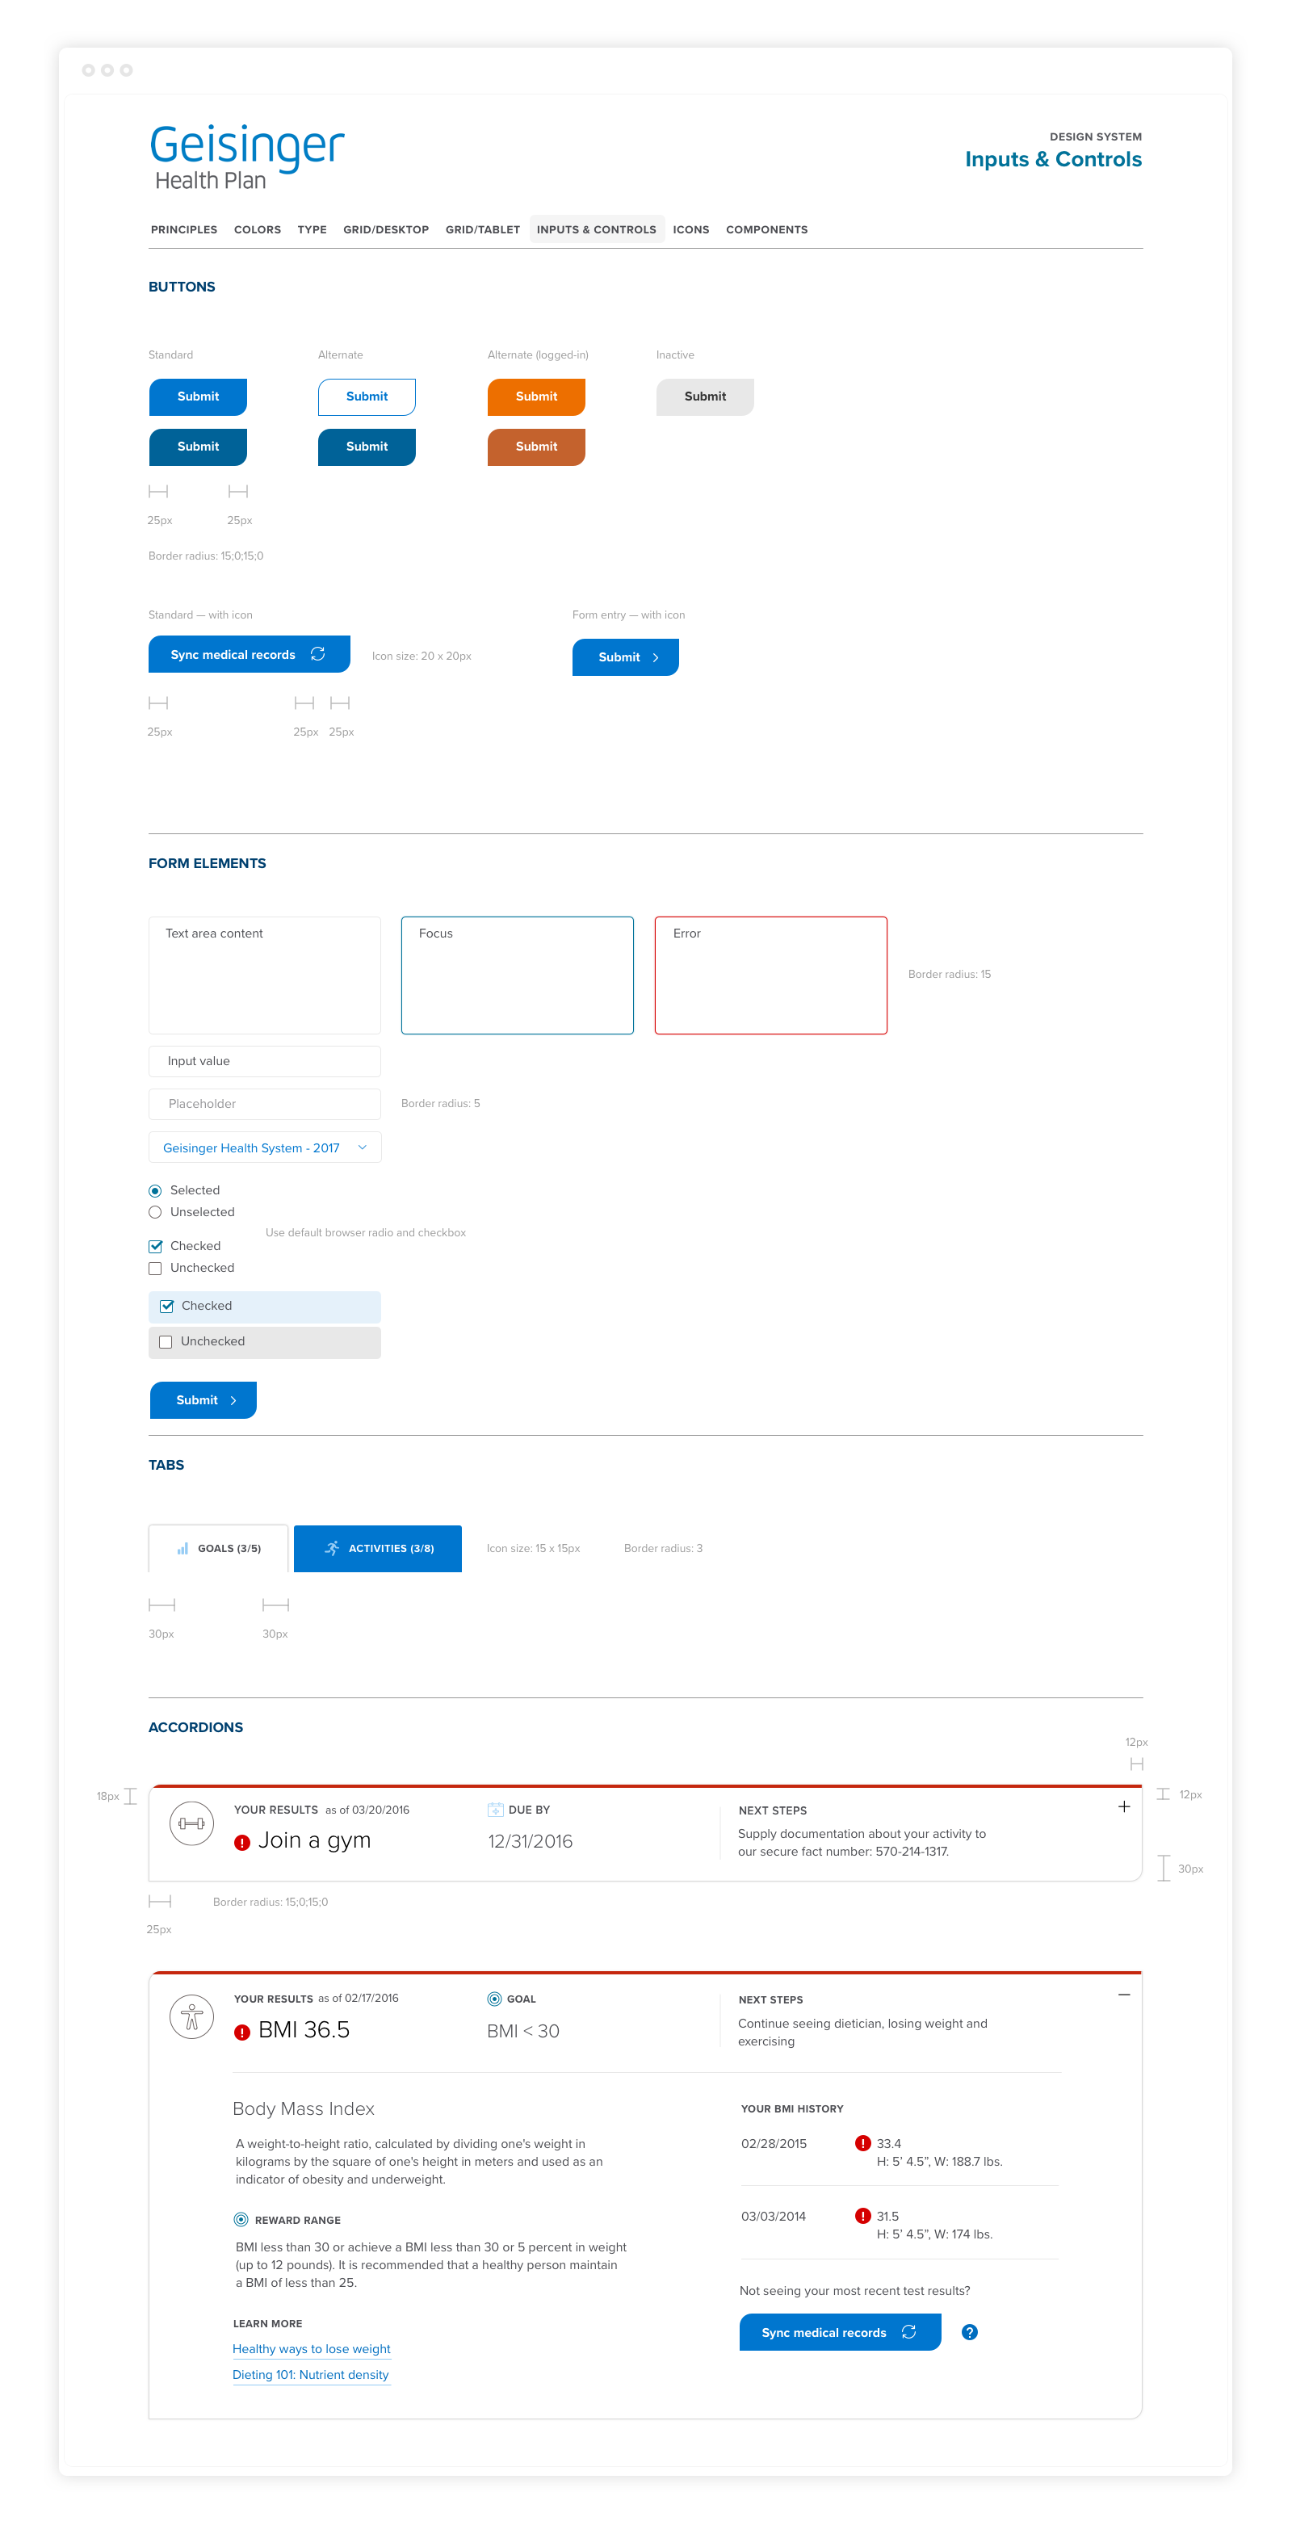Click the darker Standard Submit button below

pyautogui.click(x=198, y=447)
